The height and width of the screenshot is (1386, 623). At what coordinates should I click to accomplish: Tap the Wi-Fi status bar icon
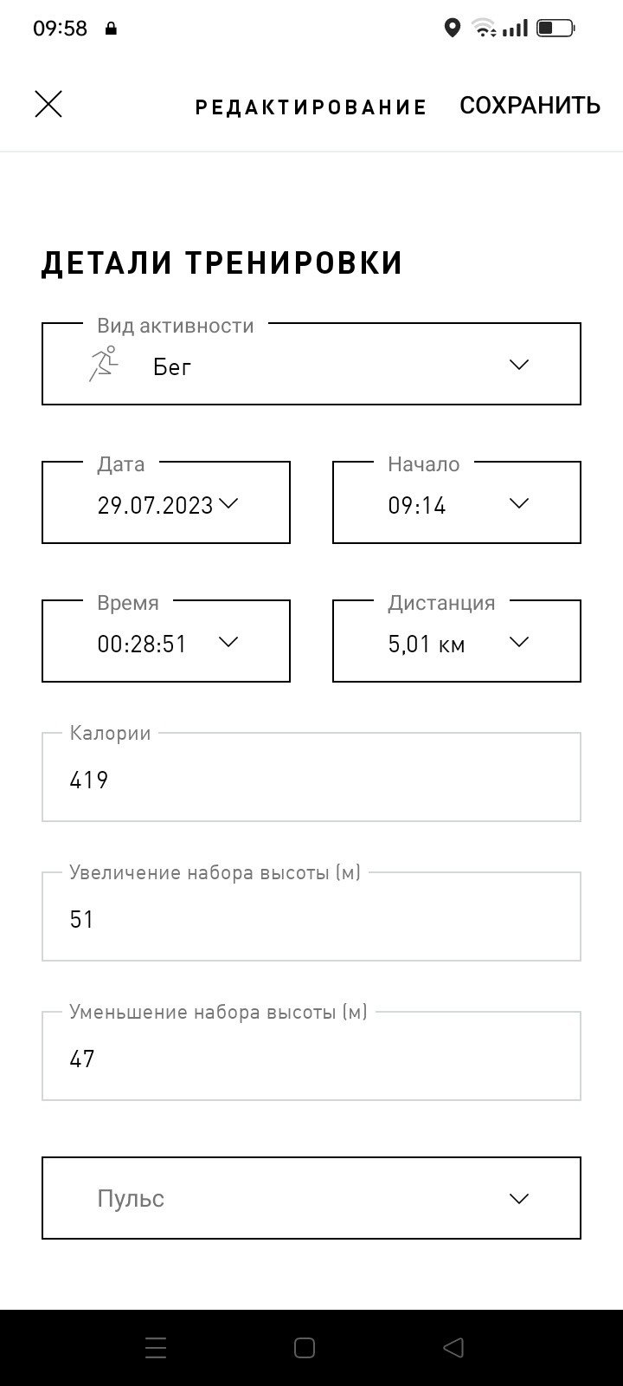485,29
